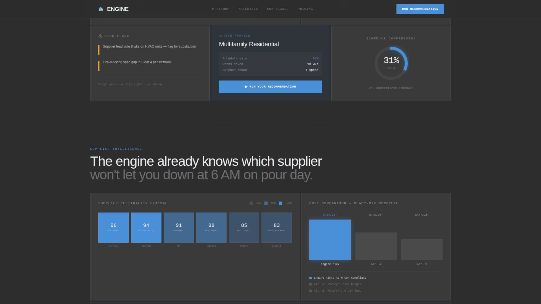This screenshot has width=541, height=304.
Task: Click the Alt. B cost bar
Action: (422, 250)
